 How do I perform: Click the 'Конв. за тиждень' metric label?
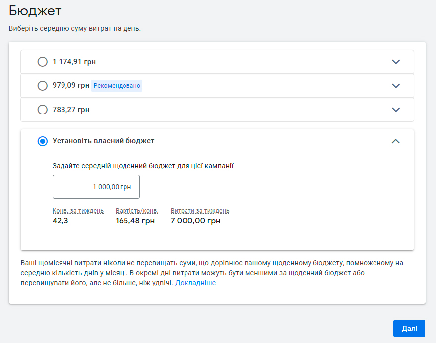(x=78, y=211)
